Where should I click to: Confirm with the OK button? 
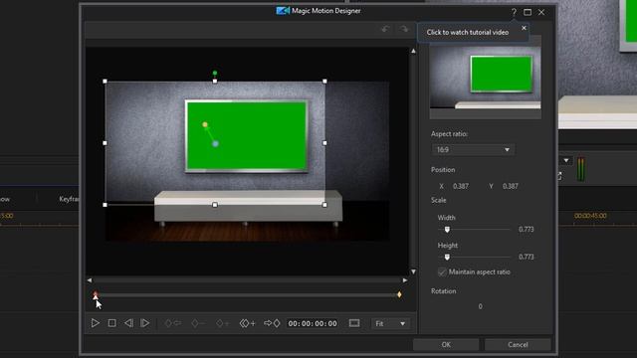coord(446,345)
